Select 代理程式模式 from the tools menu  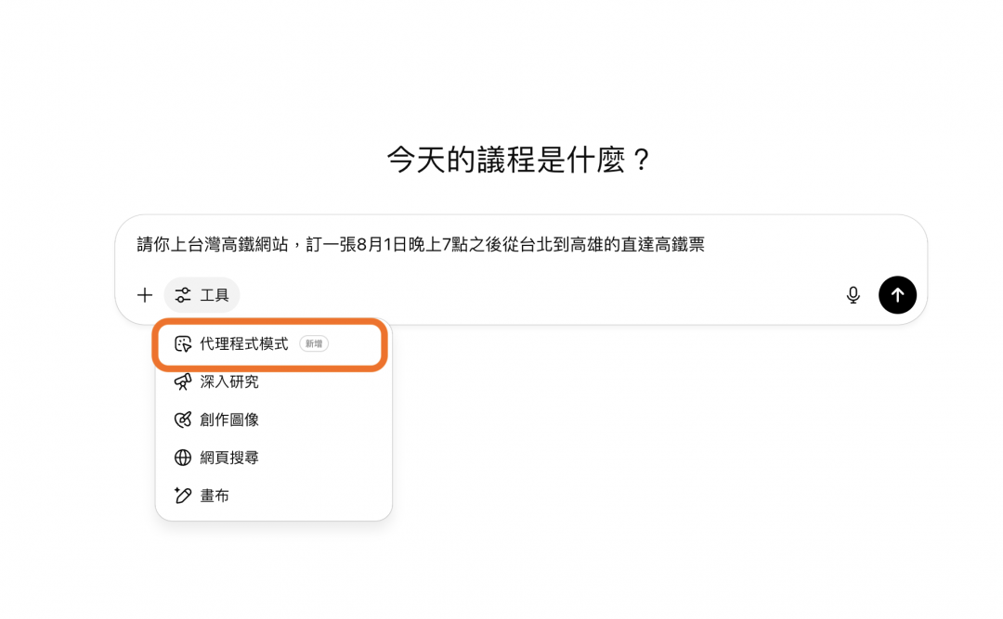(244, 344)
